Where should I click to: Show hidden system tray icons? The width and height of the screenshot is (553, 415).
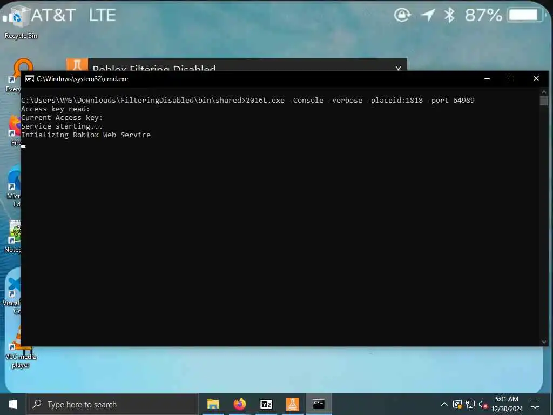tap(444, 404)
